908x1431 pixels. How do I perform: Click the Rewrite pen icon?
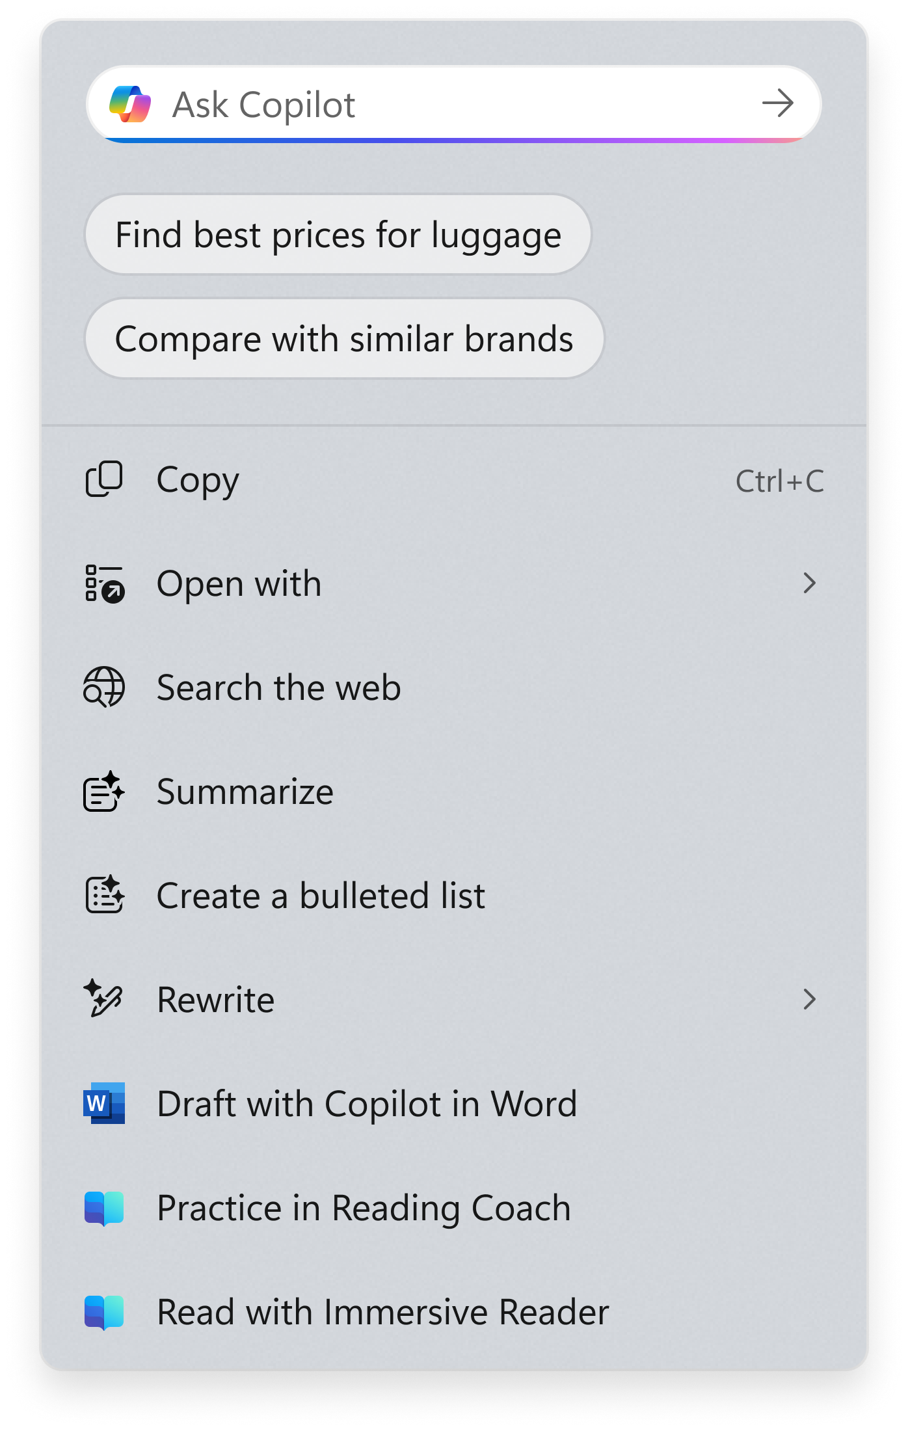(104, 999)
